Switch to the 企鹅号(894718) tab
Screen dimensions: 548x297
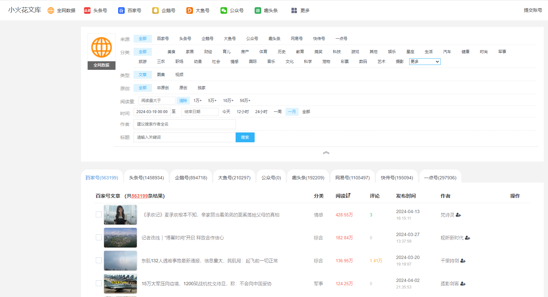point(191,178)
